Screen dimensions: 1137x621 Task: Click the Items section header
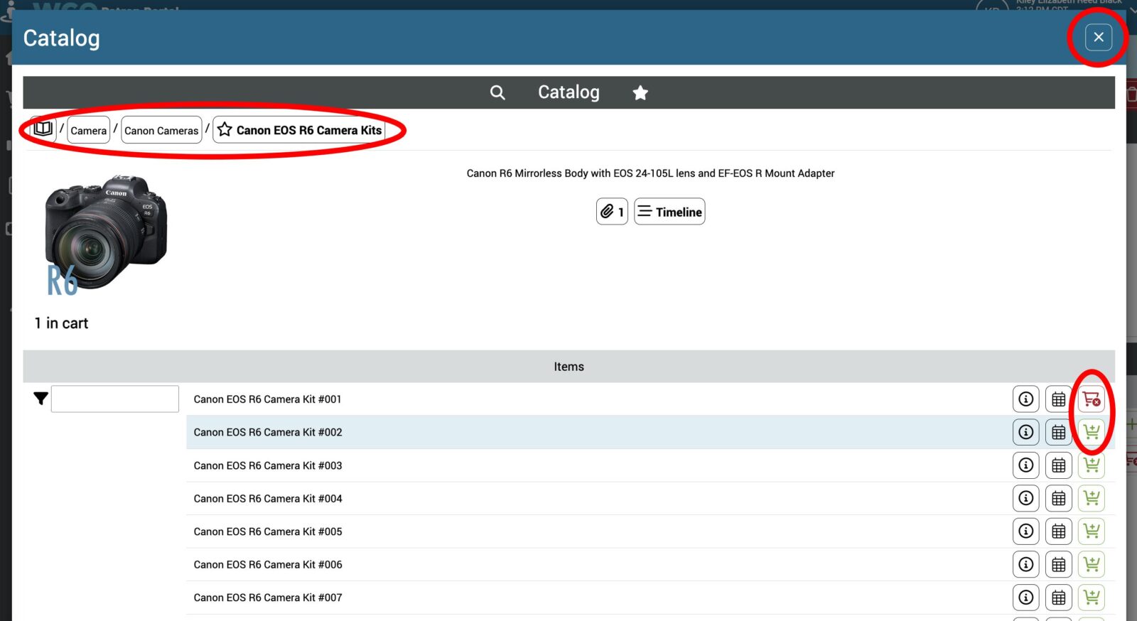tap(568, 367)
